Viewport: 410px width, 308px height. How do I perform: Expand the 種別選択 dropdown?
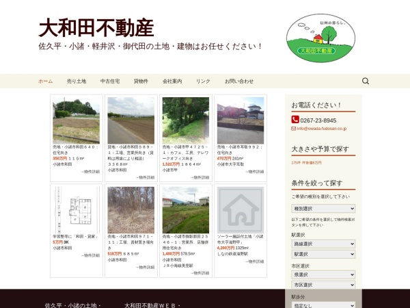pos(323,209)
